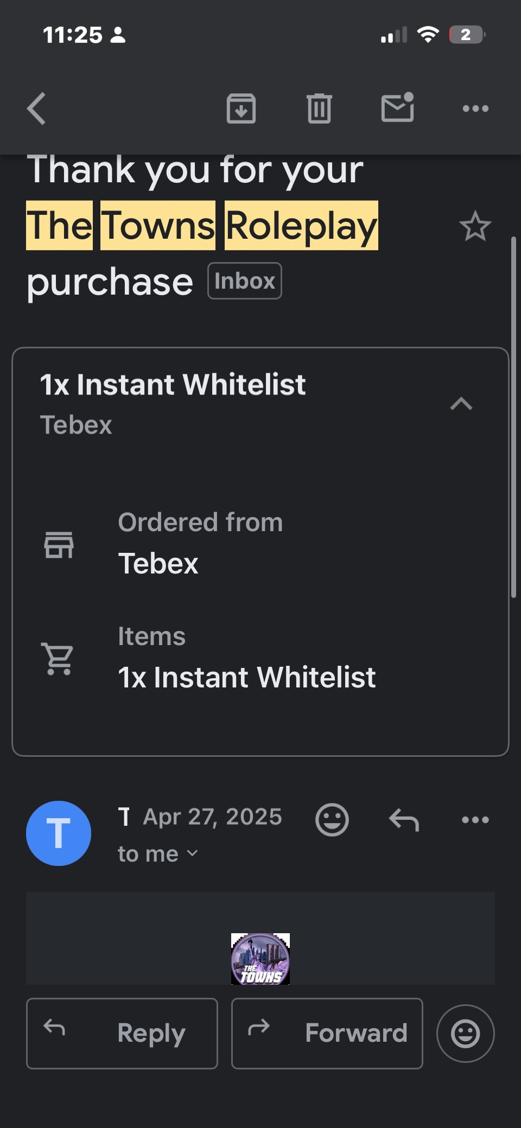Tap the email scrollbar on right edge
Viewport: 521px width, 1128px height.
pos(513,417)
